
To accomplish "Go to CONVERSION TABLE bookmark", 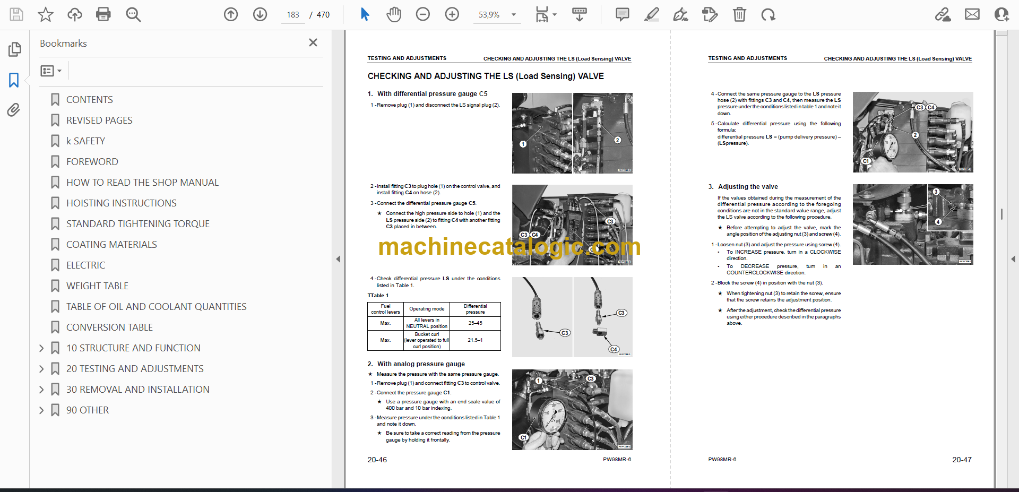I will click(109, 327).
